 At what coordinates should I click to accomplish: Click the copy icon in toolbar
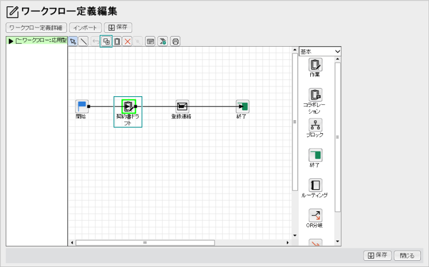pos(106,41)
